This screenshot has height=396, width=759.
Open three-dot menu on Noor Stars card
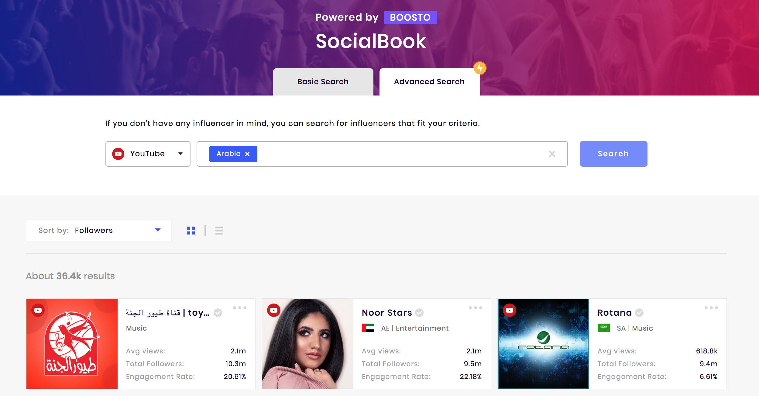(476, 308)
